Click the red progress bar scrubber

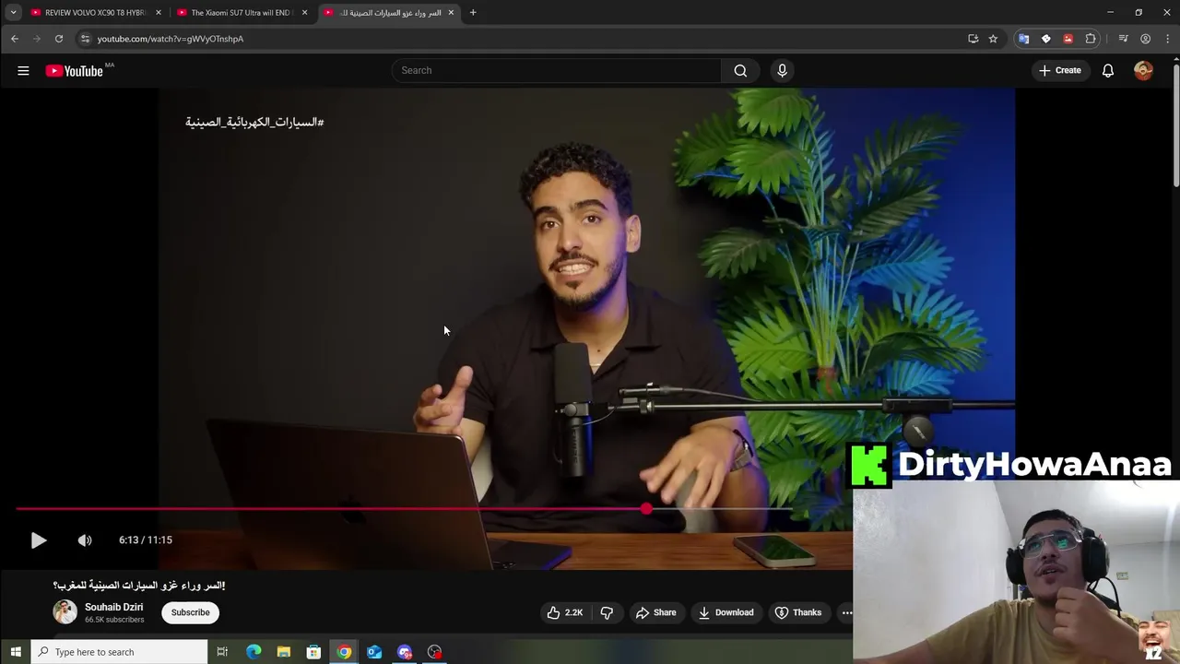[646, 508]
